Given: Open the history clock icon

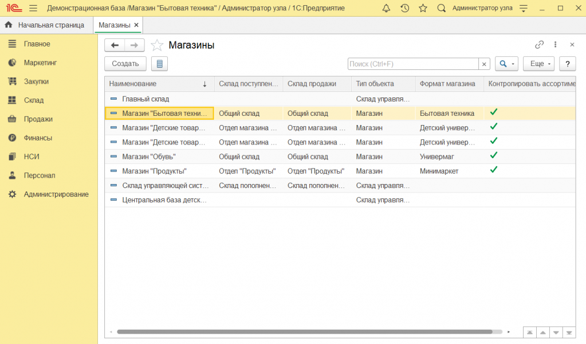Looking at the screenshot, I should point(404,8).
